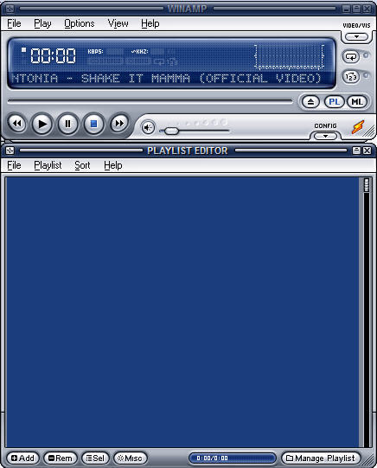The width and height of the screenshot is (377, 468).
Task: Toggle shuffle mode button
Action: click(x=351, y=77)
